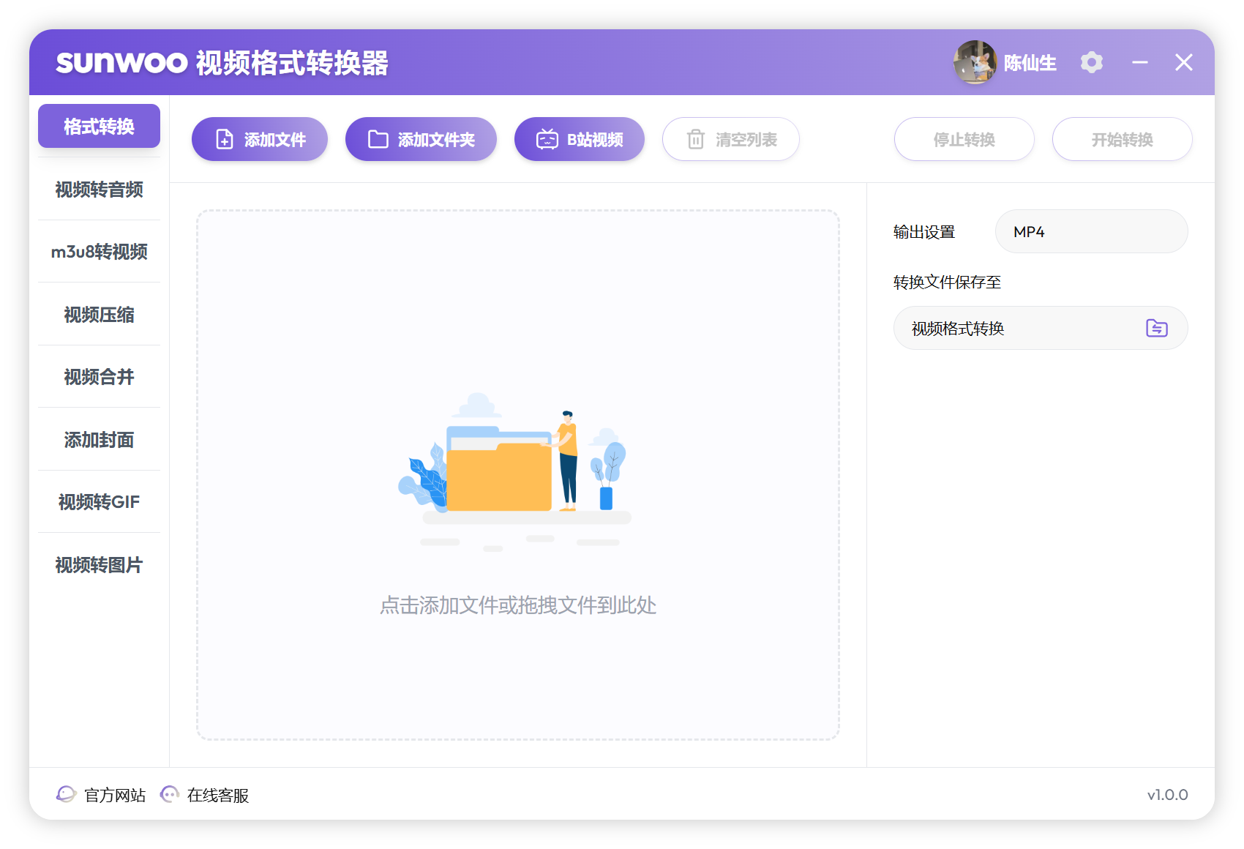Open the MP4 output format selector
The height and width of the screenshot is (849, 1244).
tap(1091, 231)
